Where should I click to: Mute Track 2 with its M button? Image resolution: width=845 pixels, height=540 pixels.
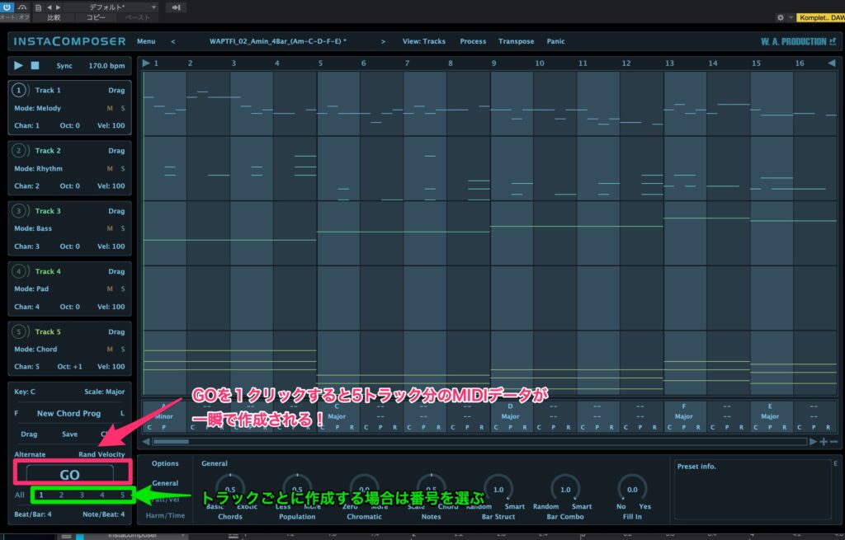coord(110,169)
